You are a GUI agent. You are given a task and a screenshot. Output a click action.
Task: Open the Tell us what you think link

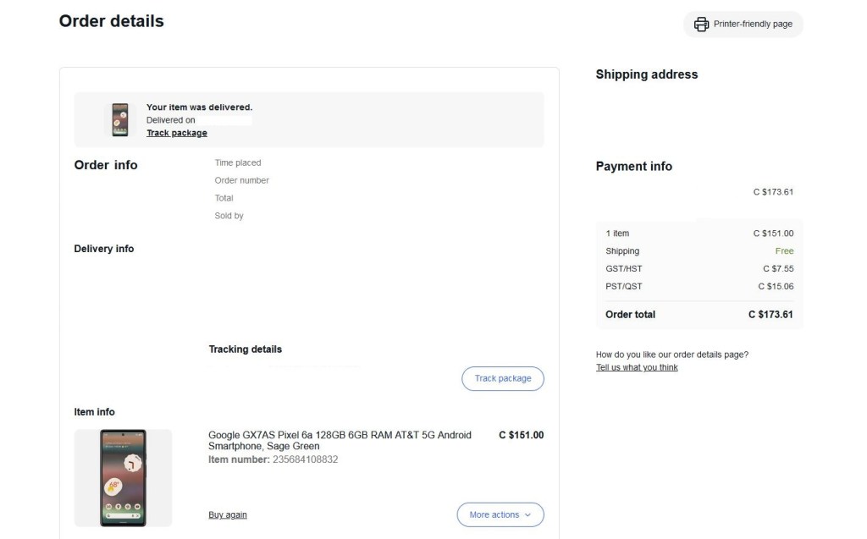(637, 367)
